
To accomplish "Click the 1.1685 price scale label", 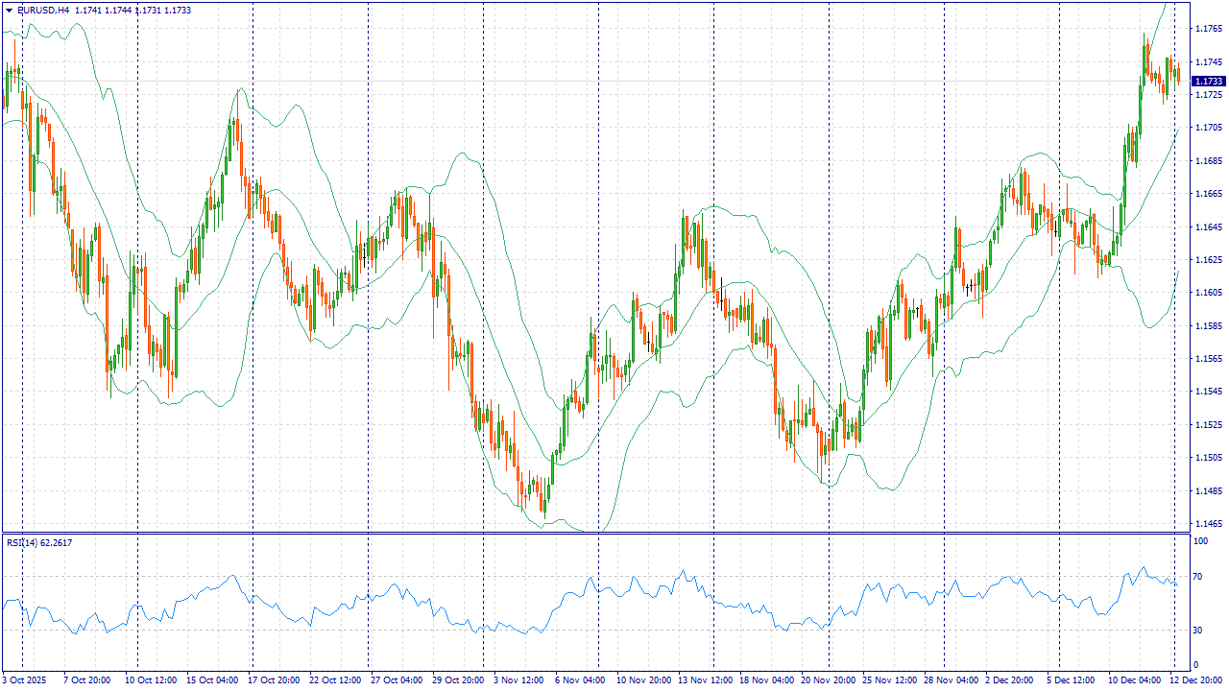I will 1209,160.
